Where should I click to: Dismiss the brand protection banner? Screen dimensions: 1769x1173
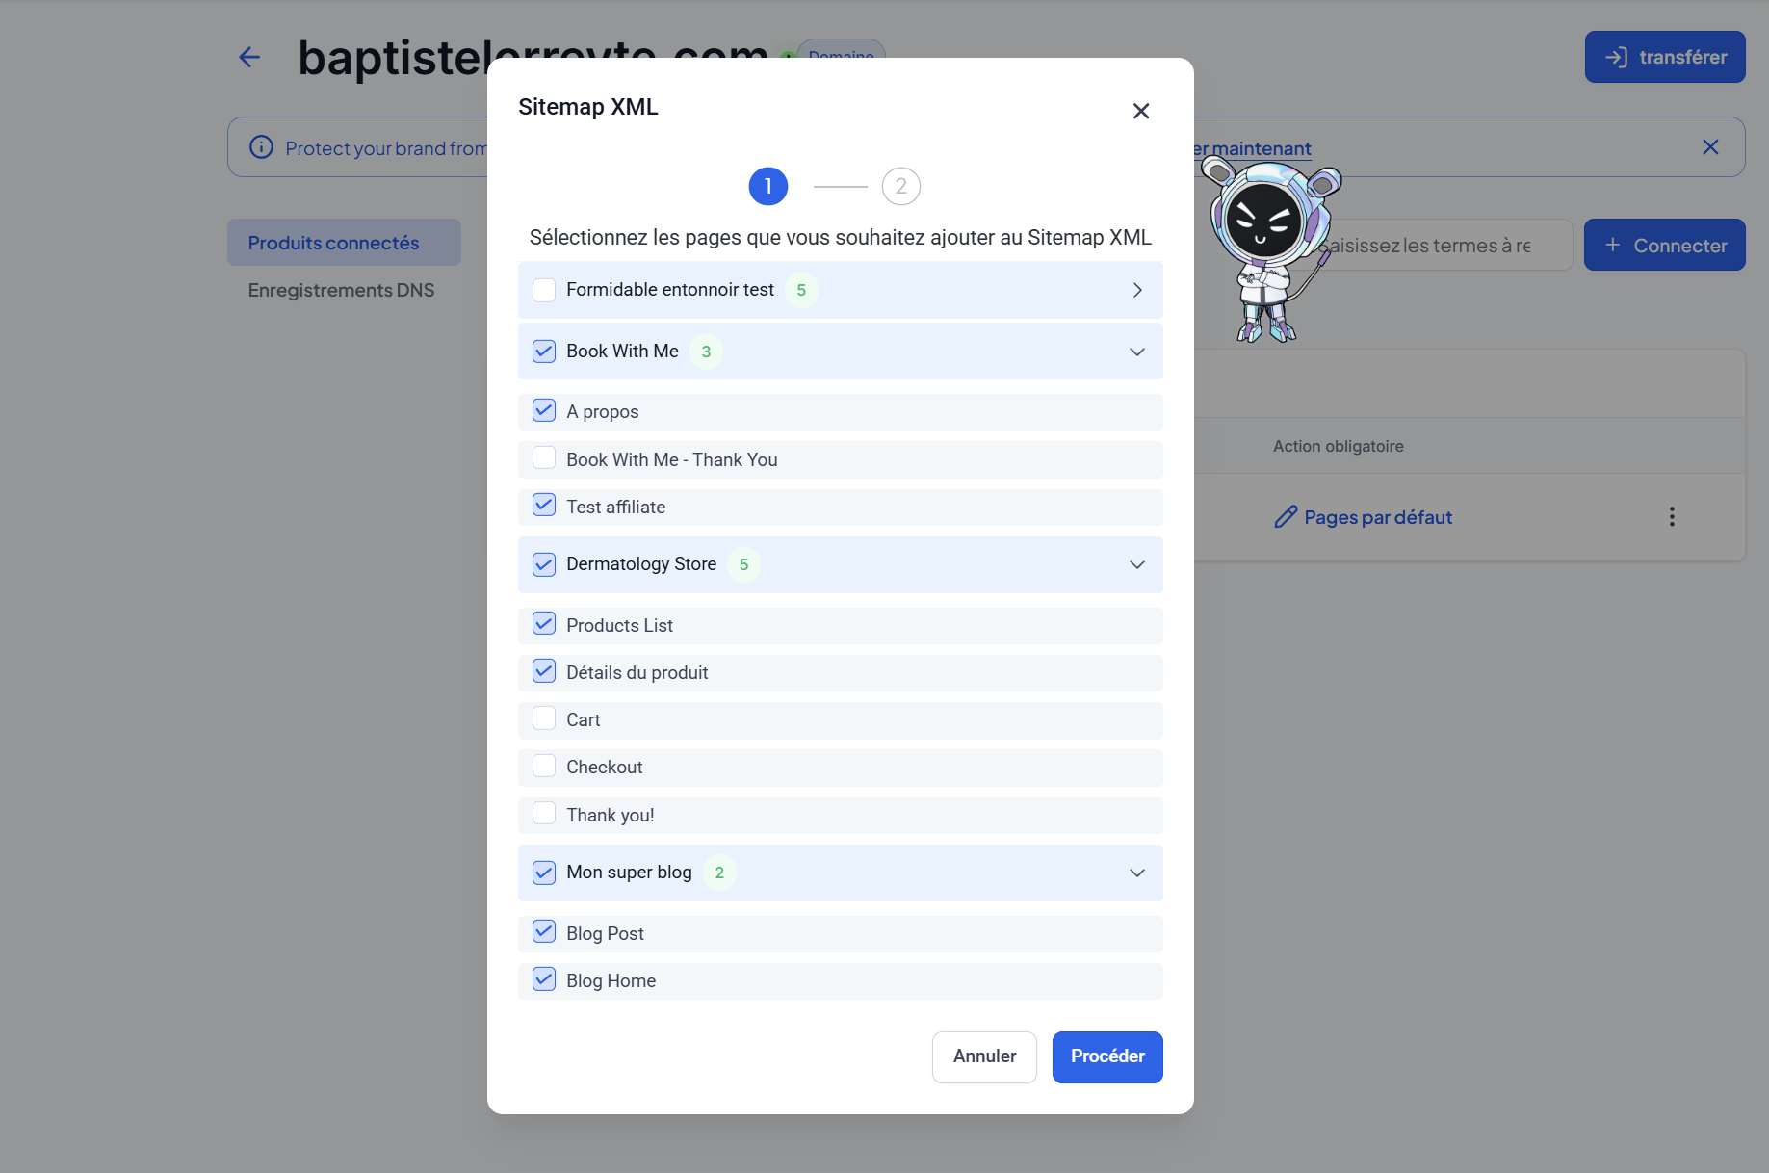(1710, 147)
